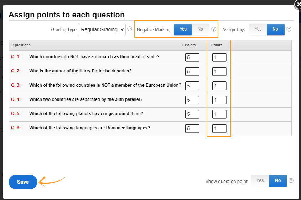The height and width of the screenshot is (200, 301).
Task: Click minus points field for Q. 4
Action: pyautogui.click(x=219, y=100)
